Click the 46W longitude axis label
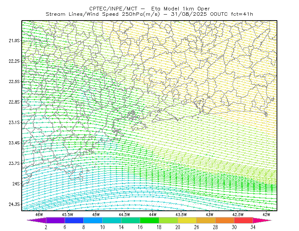This screenshot has width=299, height=231. pos(39,215)
